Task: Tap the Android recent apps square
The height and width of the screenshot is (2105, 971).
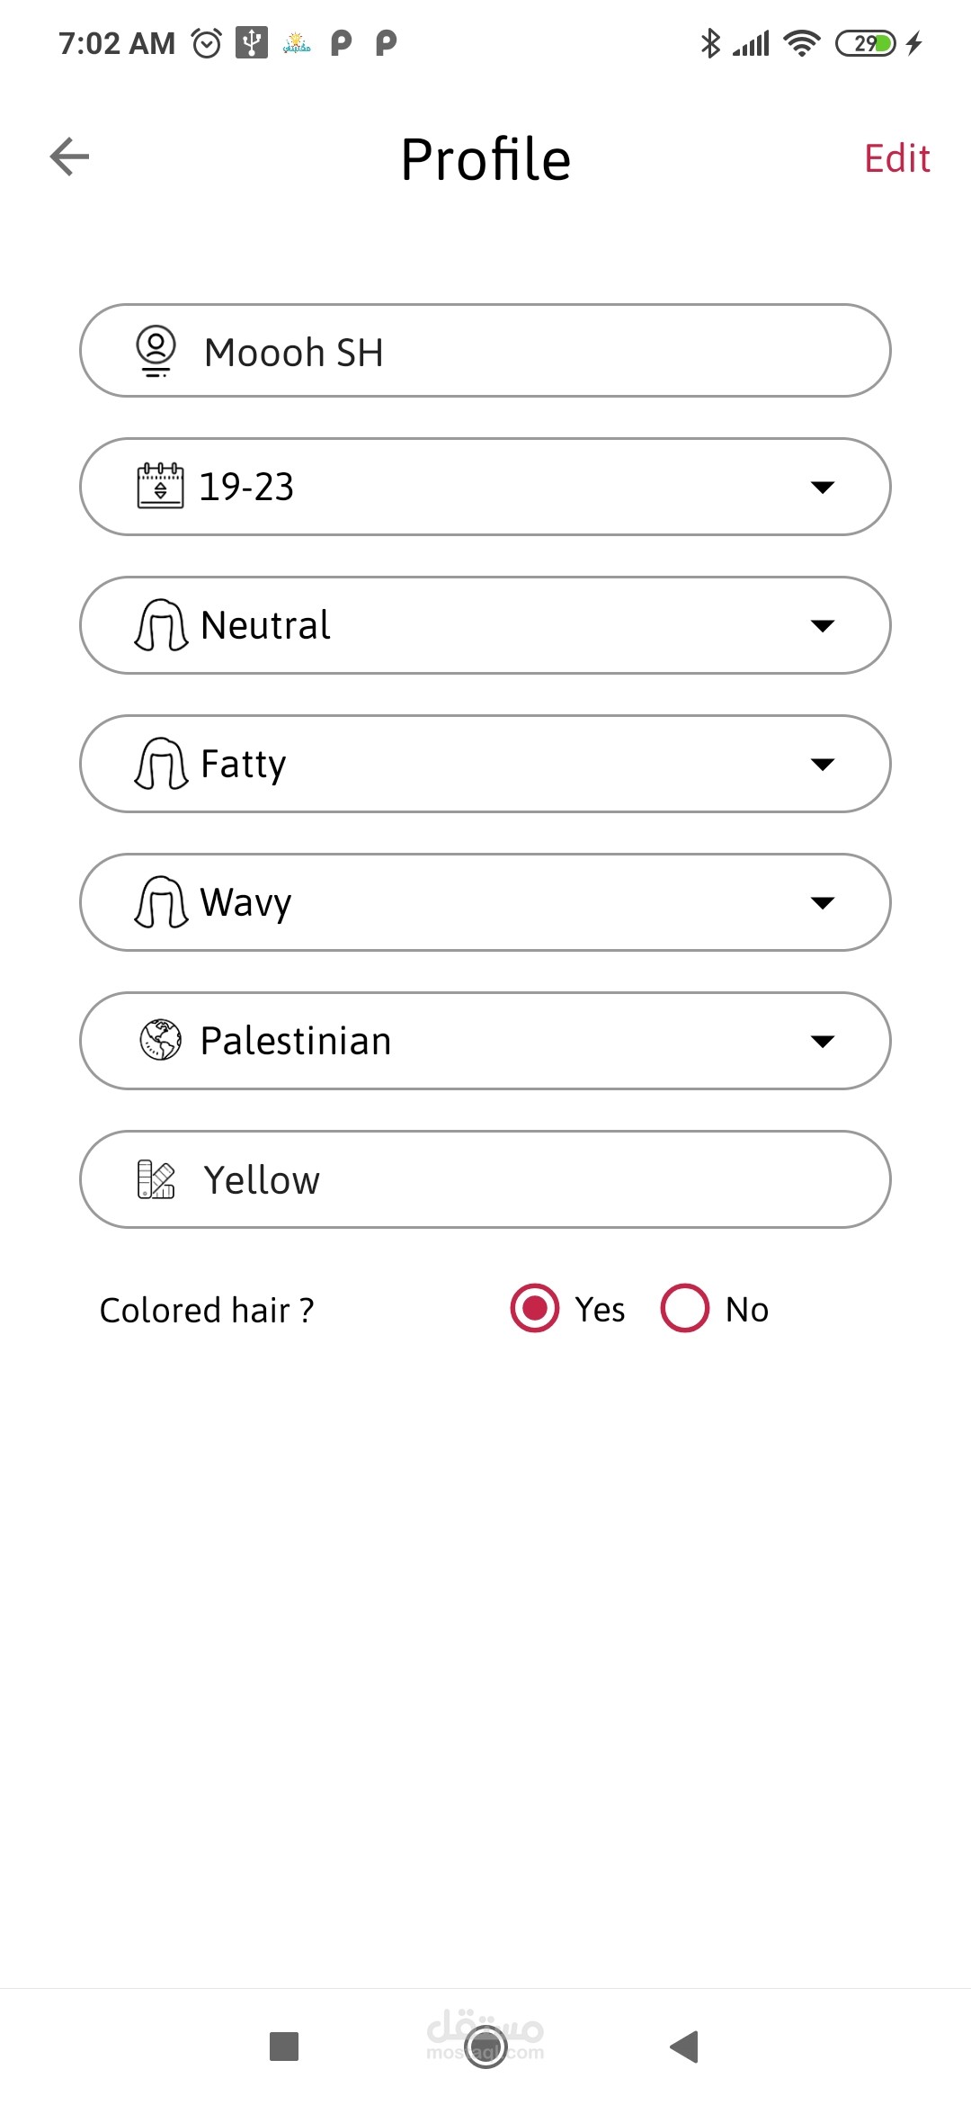Action: (284, 2047)
